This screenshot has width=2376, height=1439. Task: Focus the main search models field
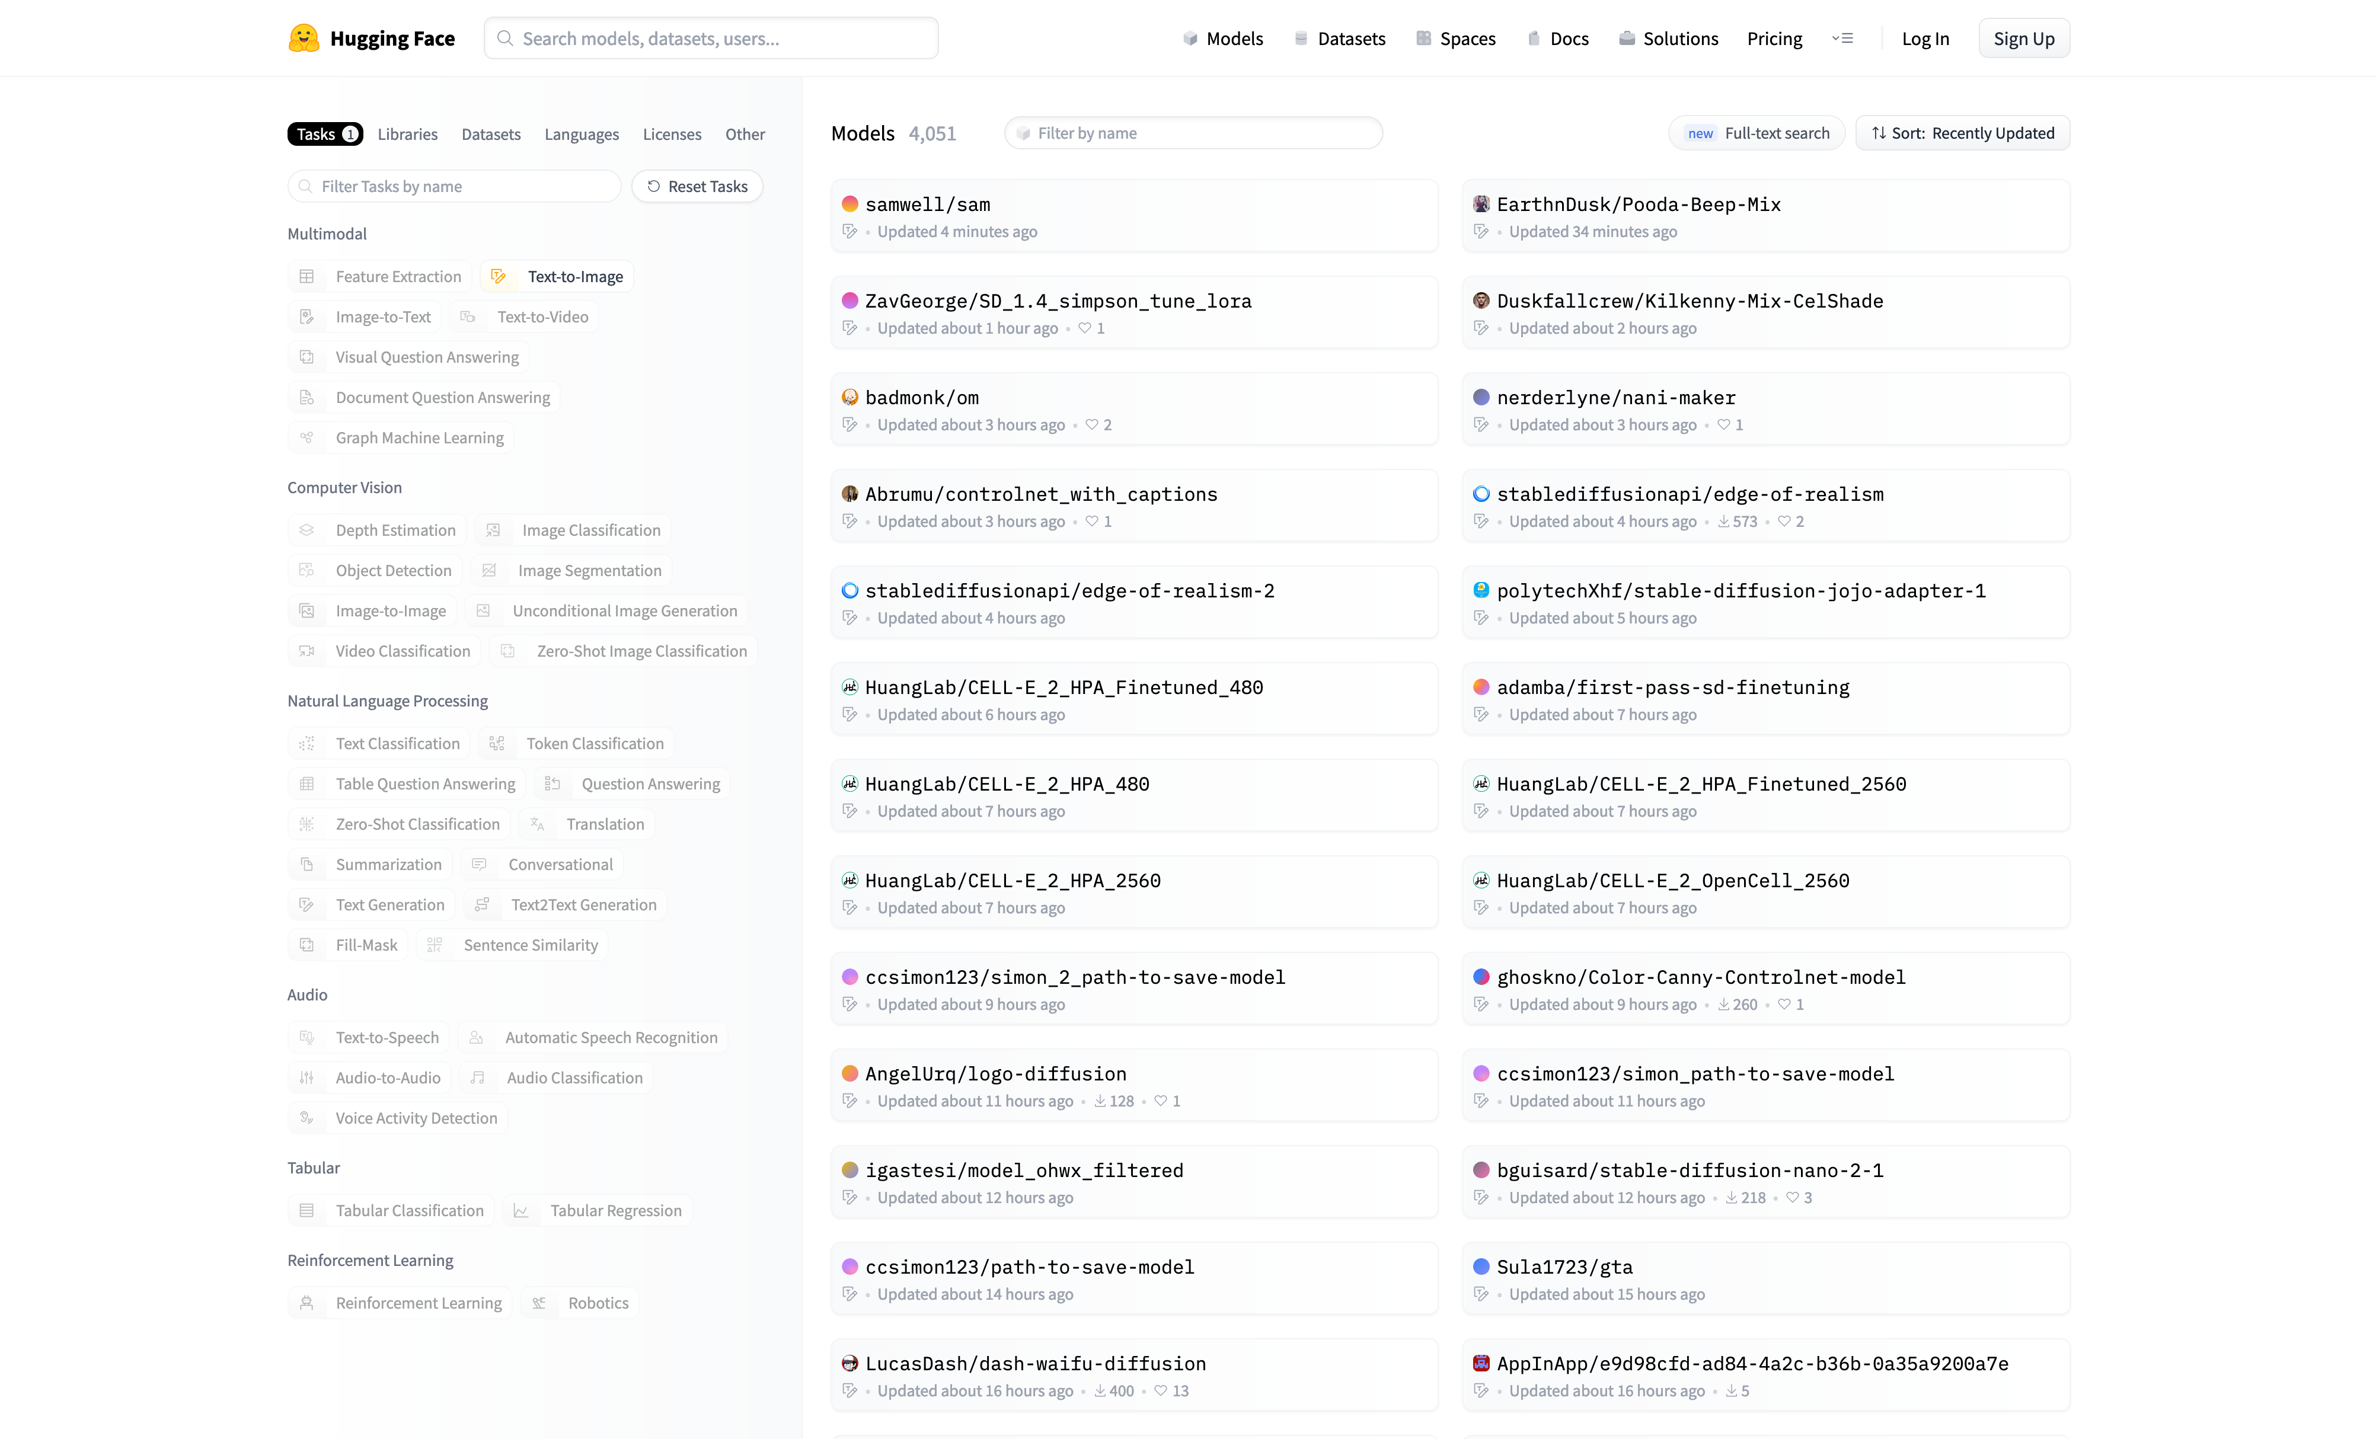click(711, 39)
